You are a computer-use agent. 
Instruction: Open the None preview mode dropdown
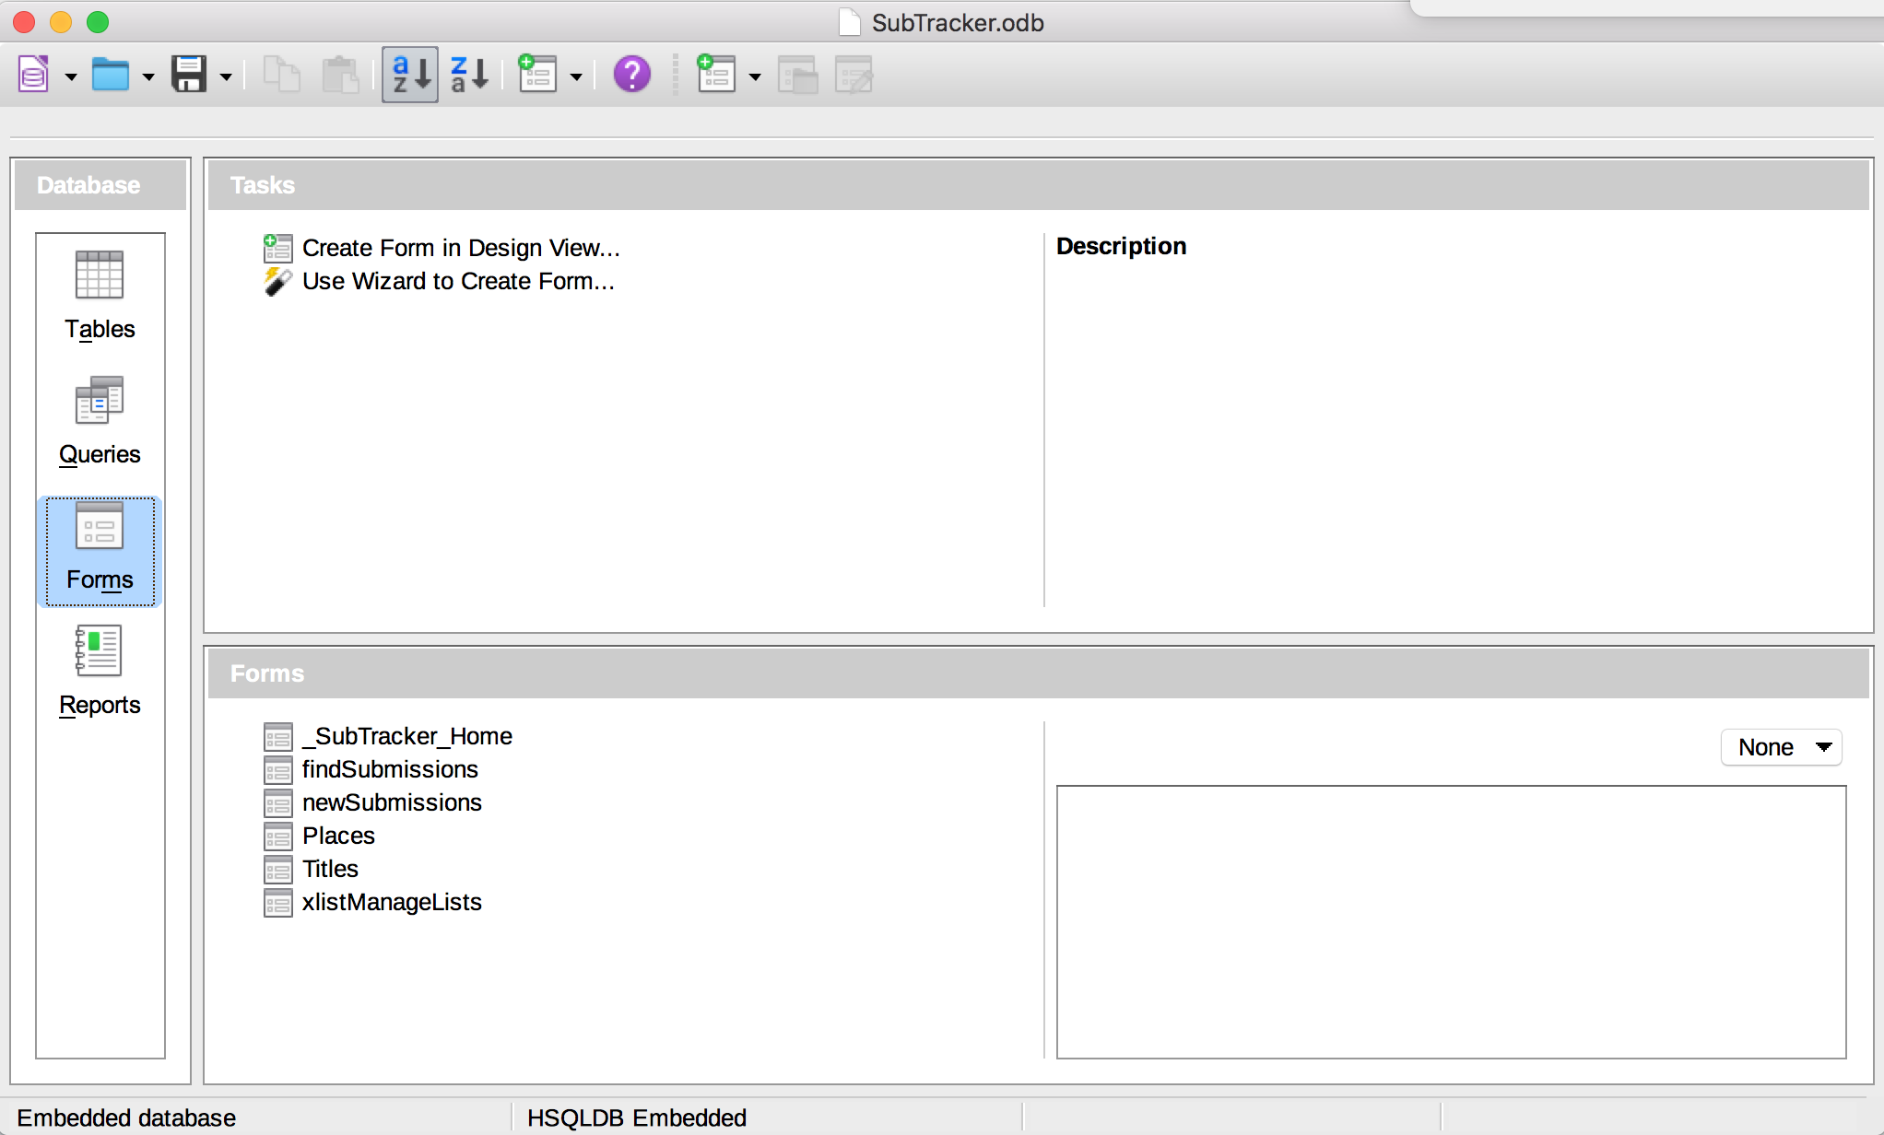pos(1781,747)
